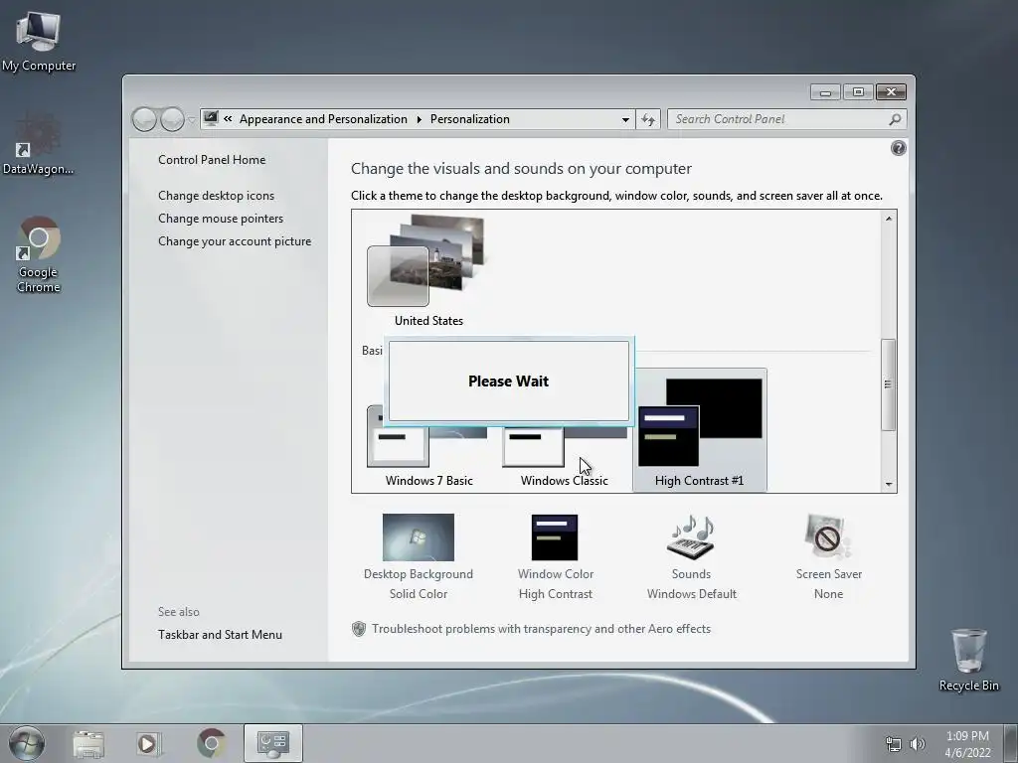Viewport: 1018px width, 763px height.
Task: Open Change mouse pointers link
Action: pyautogui.click(x=221, y=218)
